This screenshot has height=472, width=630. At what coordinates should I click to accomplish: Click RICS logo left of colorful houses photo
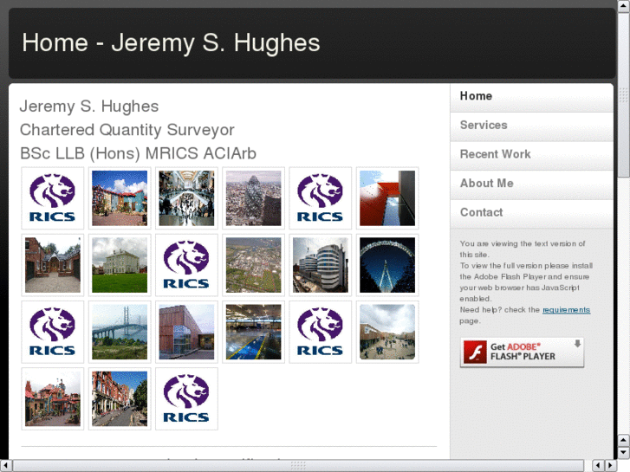click(53, 198)
